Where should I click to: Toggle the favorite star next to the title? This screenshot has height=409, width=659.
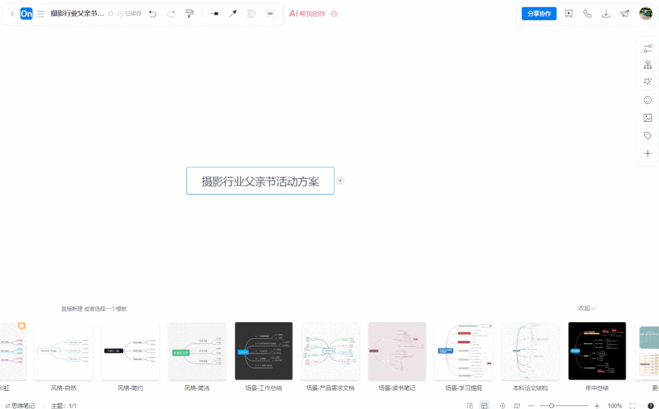tap(109, 13)
